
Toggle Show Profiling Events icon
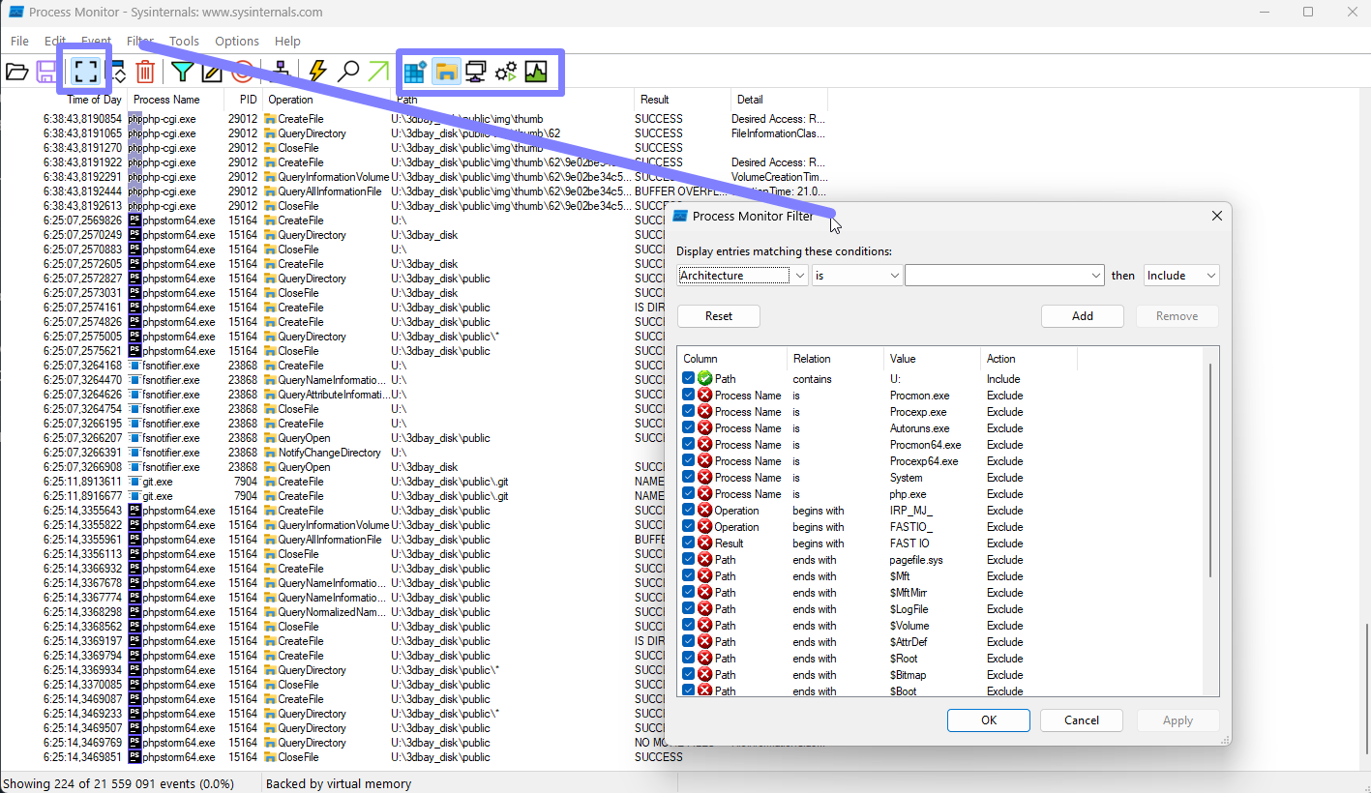coord(536,72)
